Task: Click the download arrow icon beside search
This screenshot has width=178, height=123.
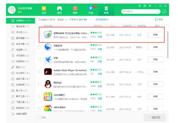Action: tap(164, 11)
